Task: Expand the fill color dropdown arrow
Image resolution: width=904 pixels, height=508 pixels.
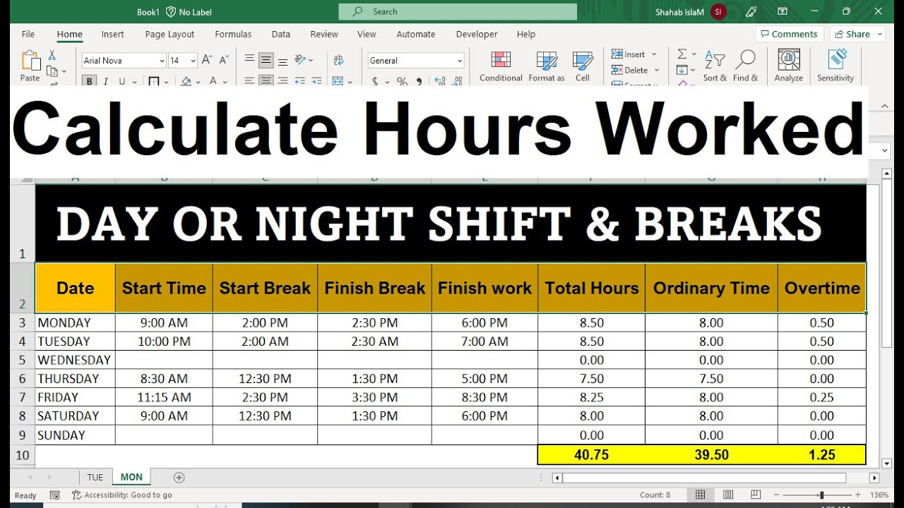Action: coord(198,82)
